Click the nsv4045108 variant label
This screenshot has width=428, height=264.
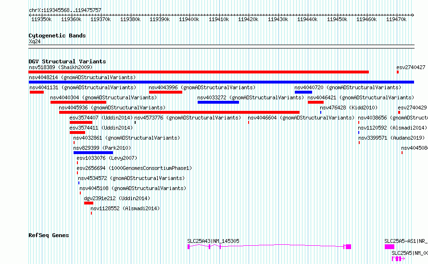133,188
